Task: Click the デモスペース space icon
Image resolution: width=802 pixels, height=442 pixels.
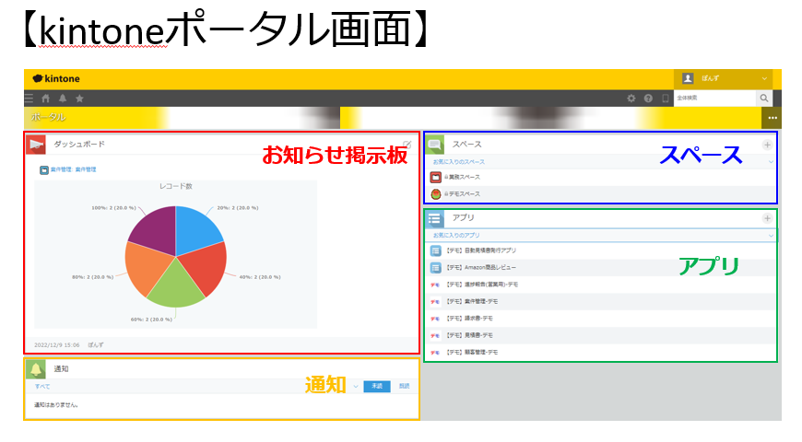Action: click(436, 194)
